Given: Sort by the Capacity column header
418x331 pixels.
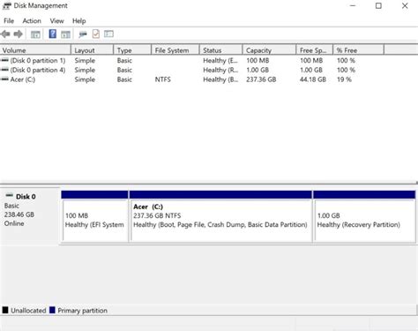Looking at the screenshot, I should point(269,50).
